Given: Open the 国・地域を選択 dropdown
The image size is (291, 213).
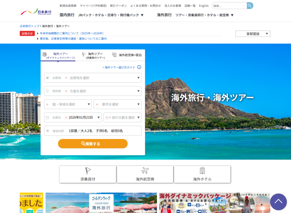Looking at the screenshot, I should coord(68,104).
